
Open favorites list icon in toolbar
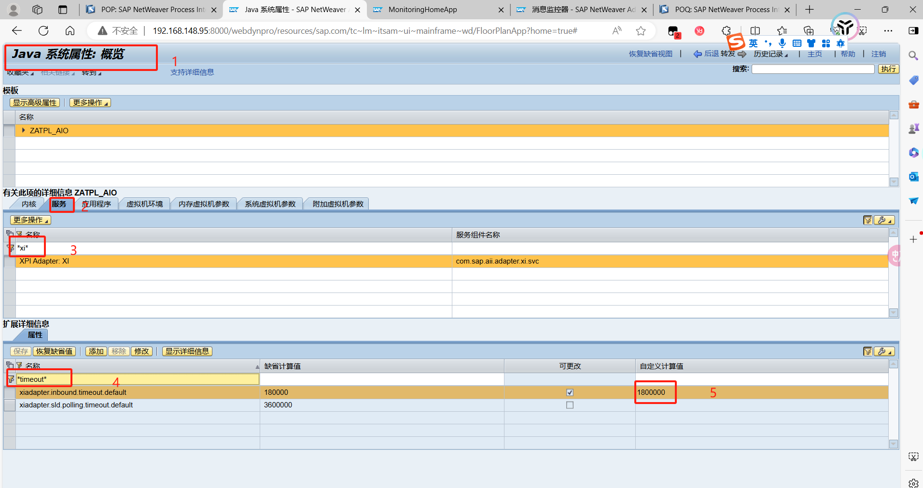[782, 31]
